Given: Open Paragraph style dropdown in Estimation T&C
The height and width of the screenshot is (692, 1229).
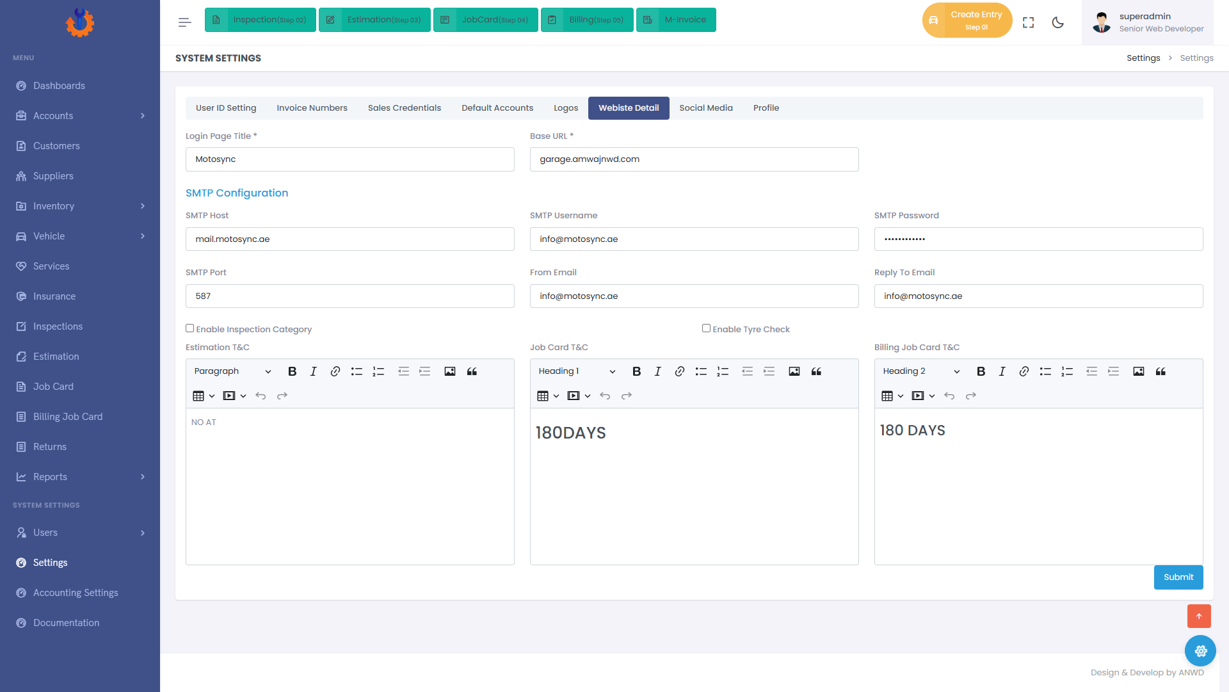Looking at the screenshot, I should pyautogui.click(x=233, y=371).
